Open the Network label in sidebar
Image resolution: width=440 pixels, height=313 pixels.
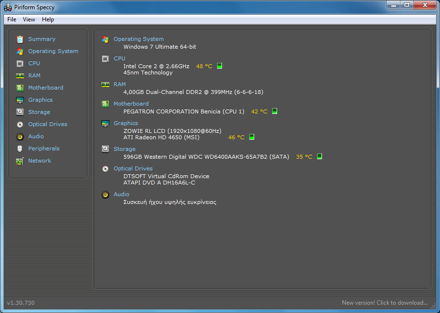(40, 161)
